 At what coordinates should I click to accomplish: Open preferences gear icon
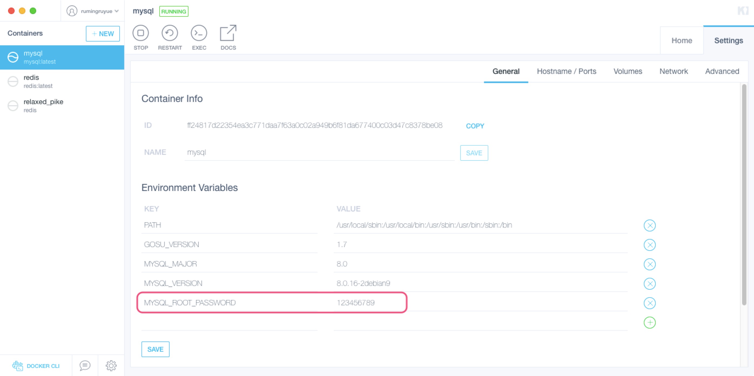(111, 365)
